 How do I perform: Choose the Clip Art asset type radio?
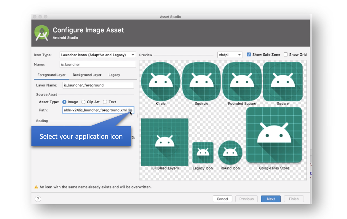coord(83,102)
